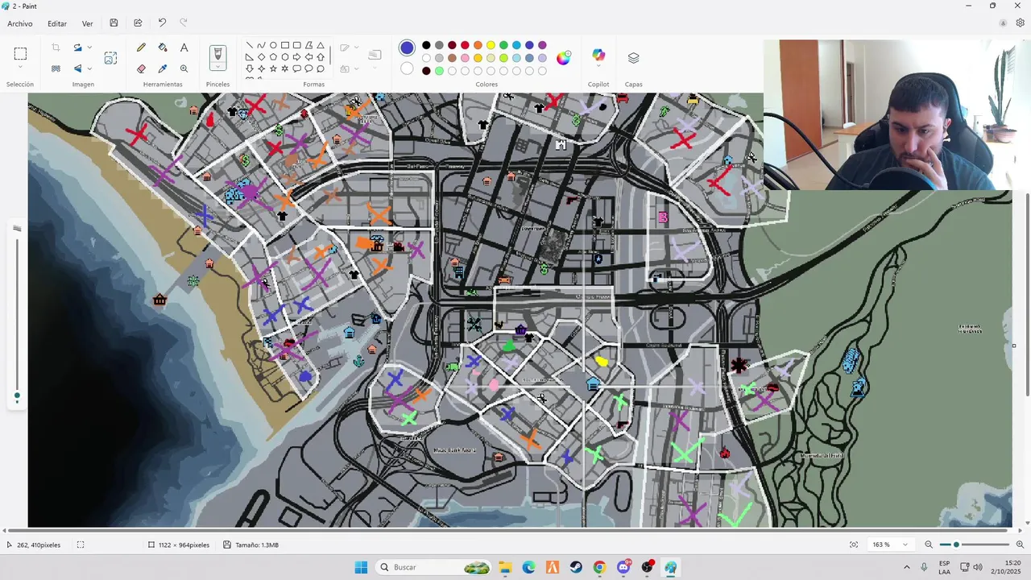Choose the Text tool

184,48
